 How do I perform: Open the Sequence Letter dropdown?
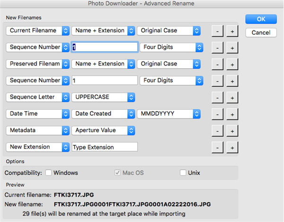click(38, 97)
